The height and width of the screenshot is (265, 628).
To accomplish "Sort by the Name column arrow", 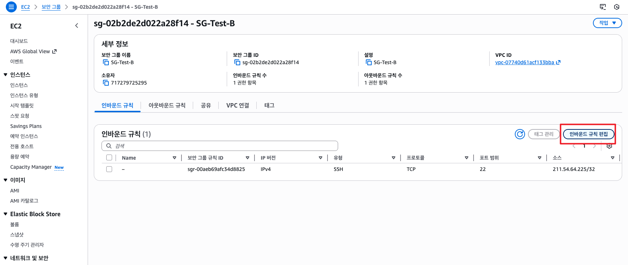I will pos(175,158).
